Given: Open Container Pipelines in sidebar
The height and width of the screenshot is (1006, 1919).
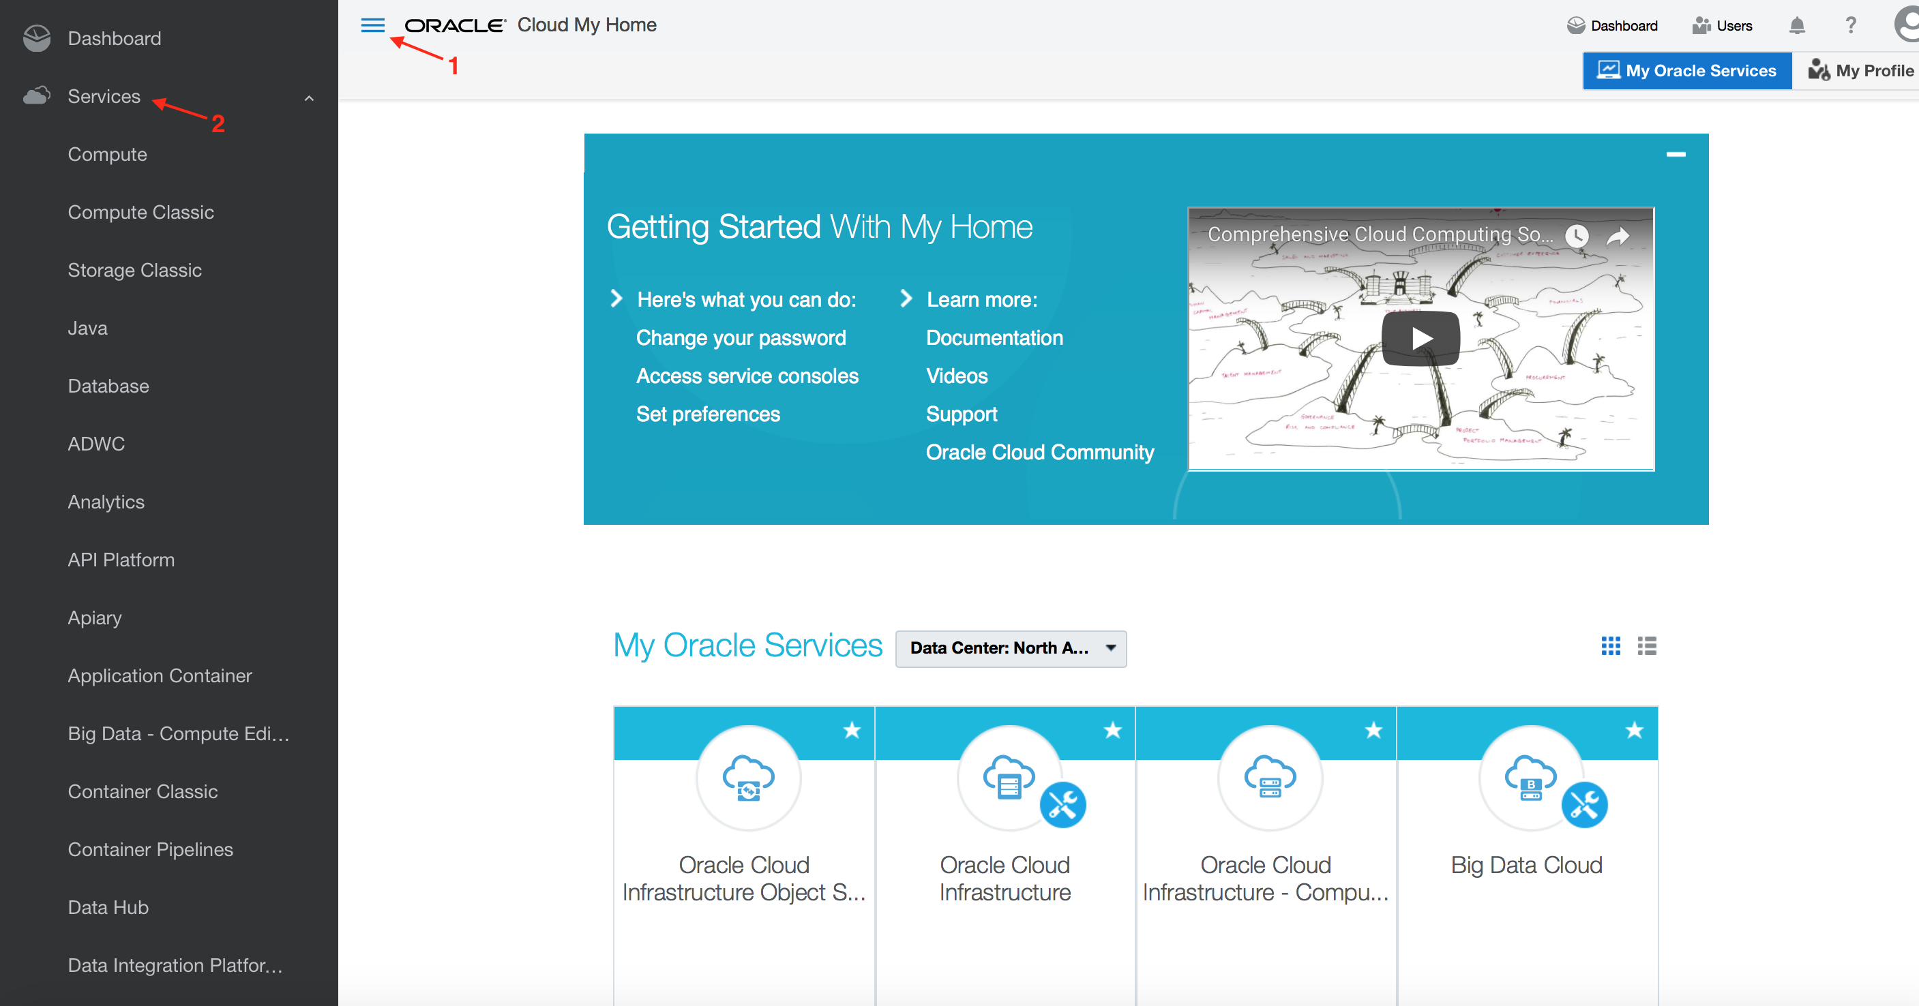Looking at the screenshot, I should tap(151, 850).
